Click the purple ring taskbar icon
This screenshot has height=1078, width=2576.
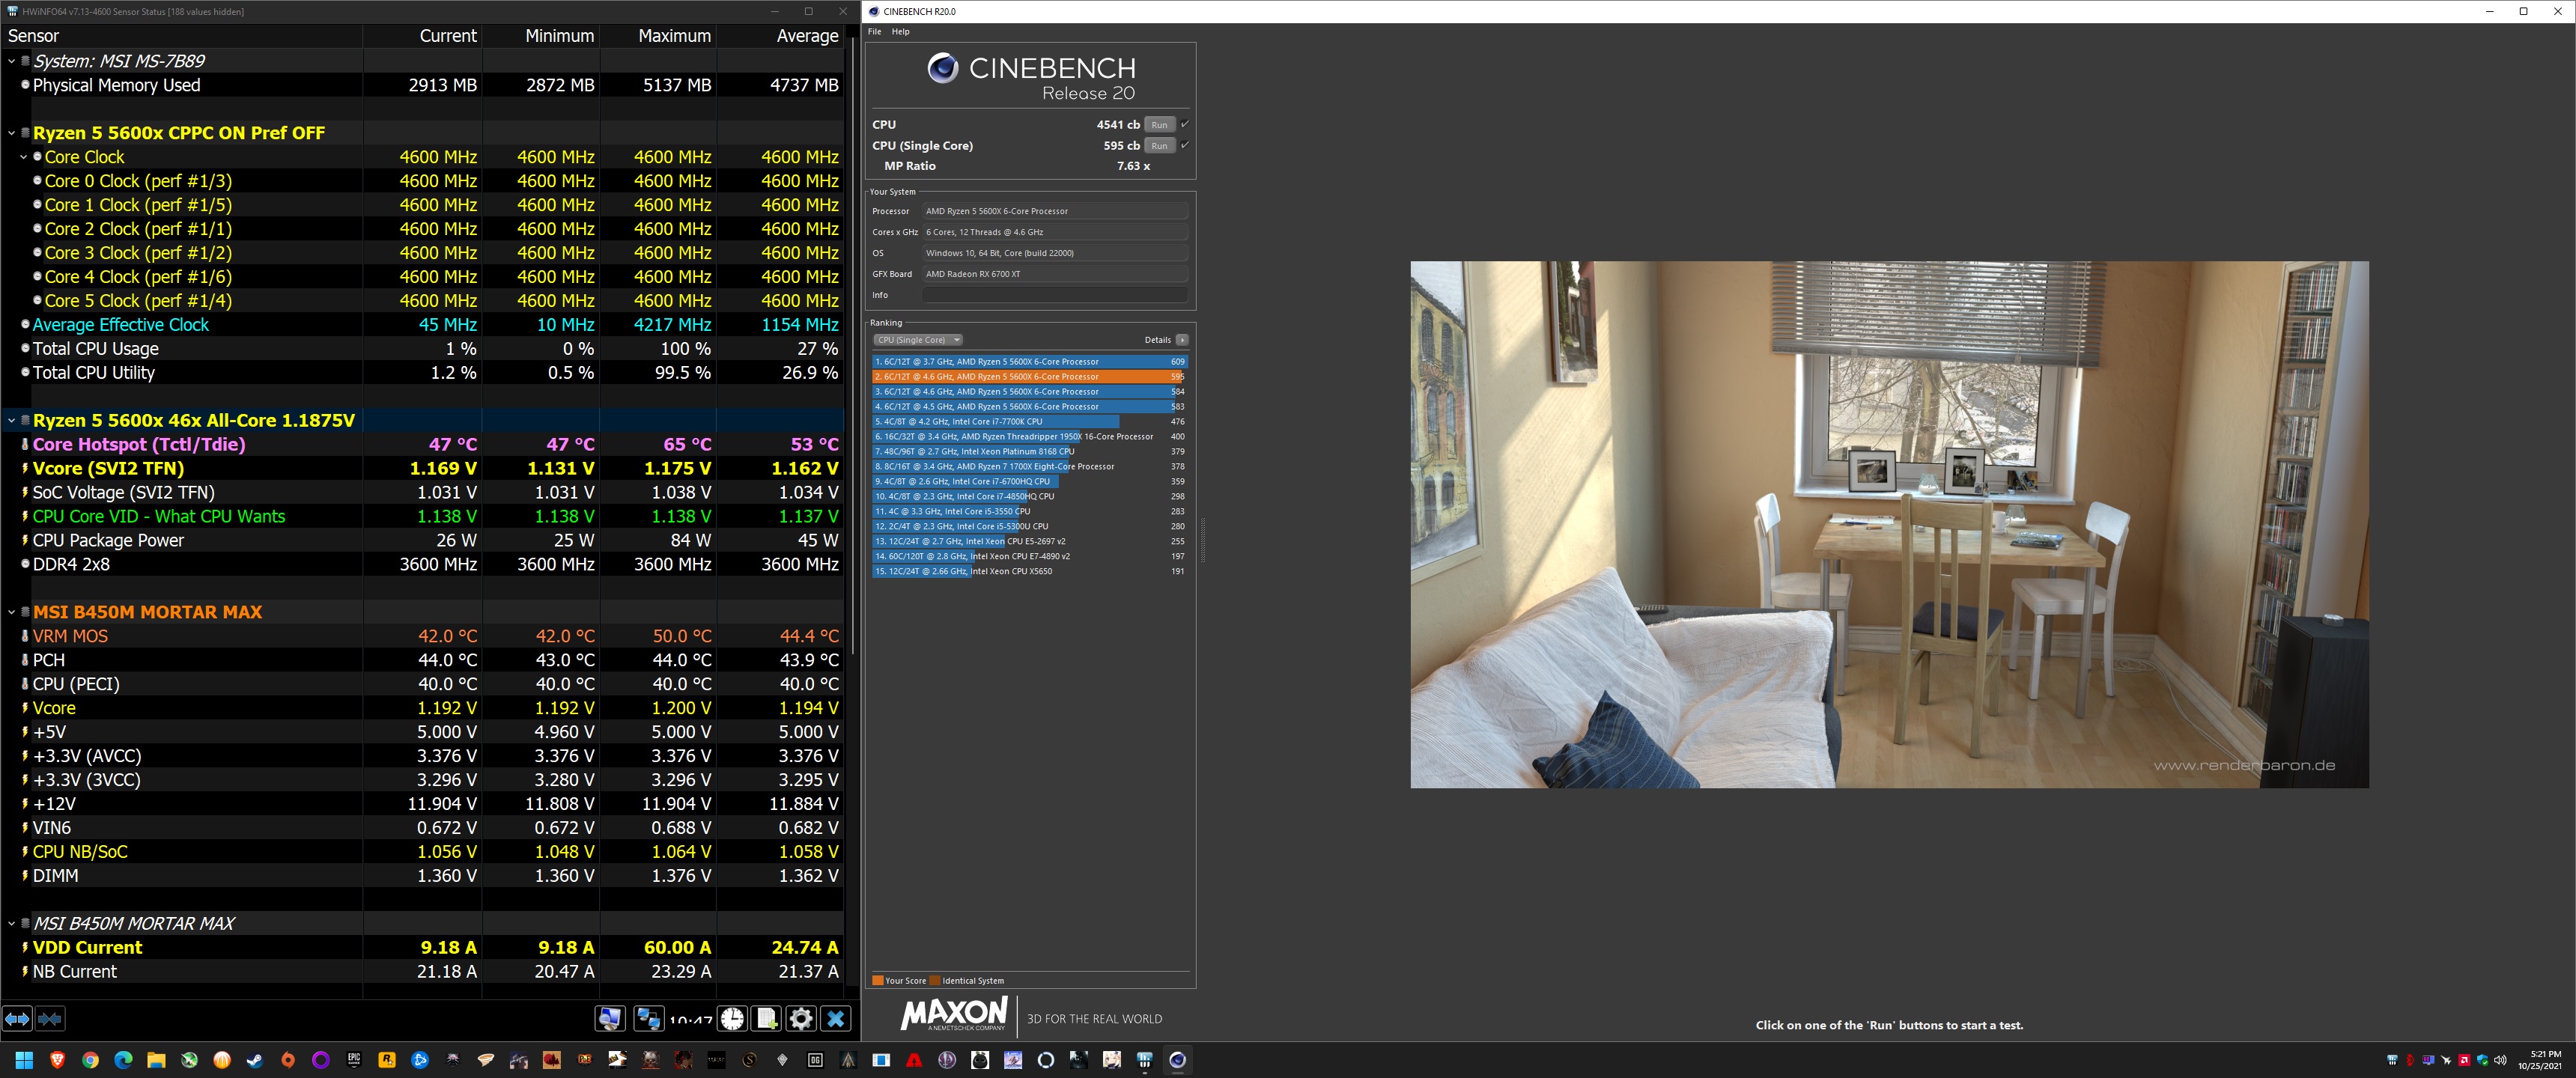[321, 1060]
